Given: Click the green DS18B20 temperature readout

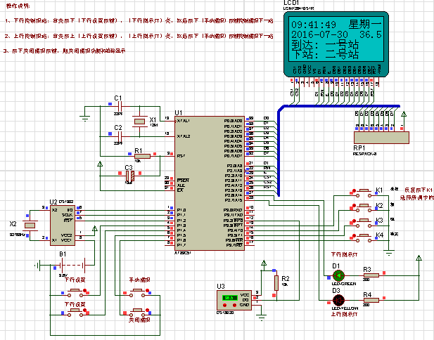Looking at the screenshot, I should (x=230, y=298).
